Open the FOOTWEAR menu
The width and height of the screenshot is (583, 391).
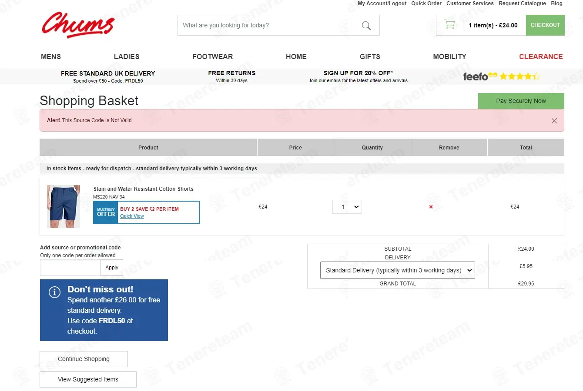coord(213,56)
